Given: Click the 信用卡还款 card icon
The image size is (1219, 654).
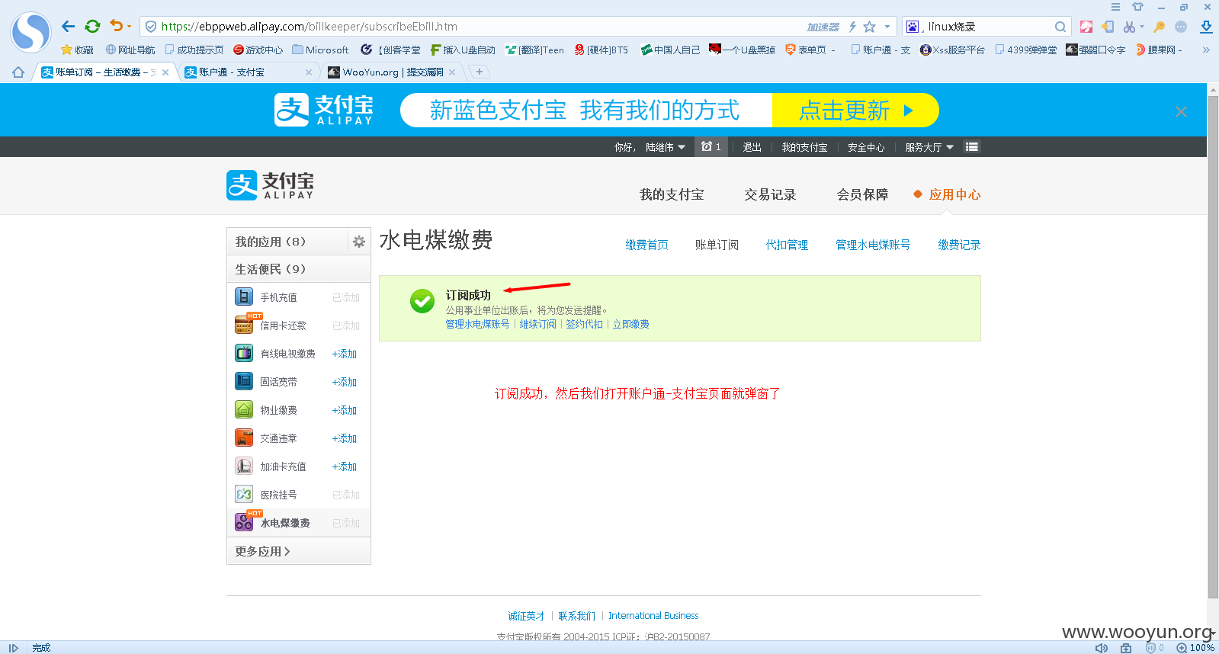Looking at the screenshot, I should 244,325.
